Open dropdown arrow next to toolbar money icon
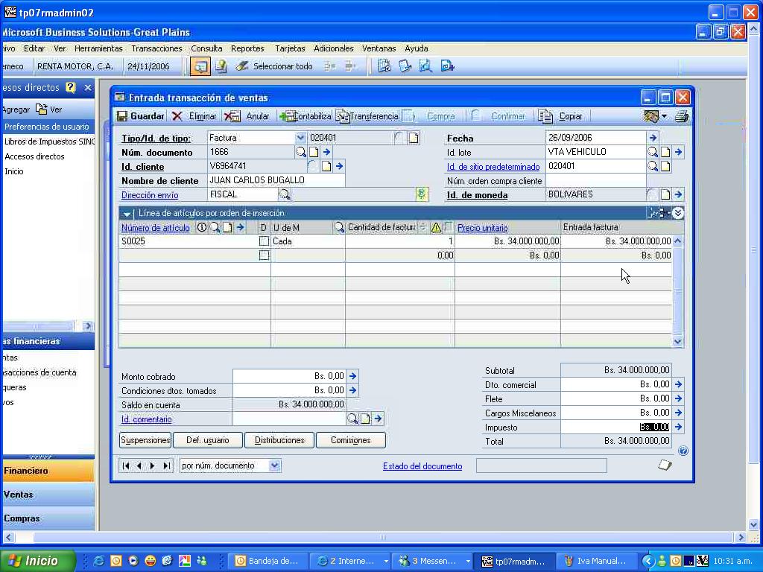 click(664, 116)
